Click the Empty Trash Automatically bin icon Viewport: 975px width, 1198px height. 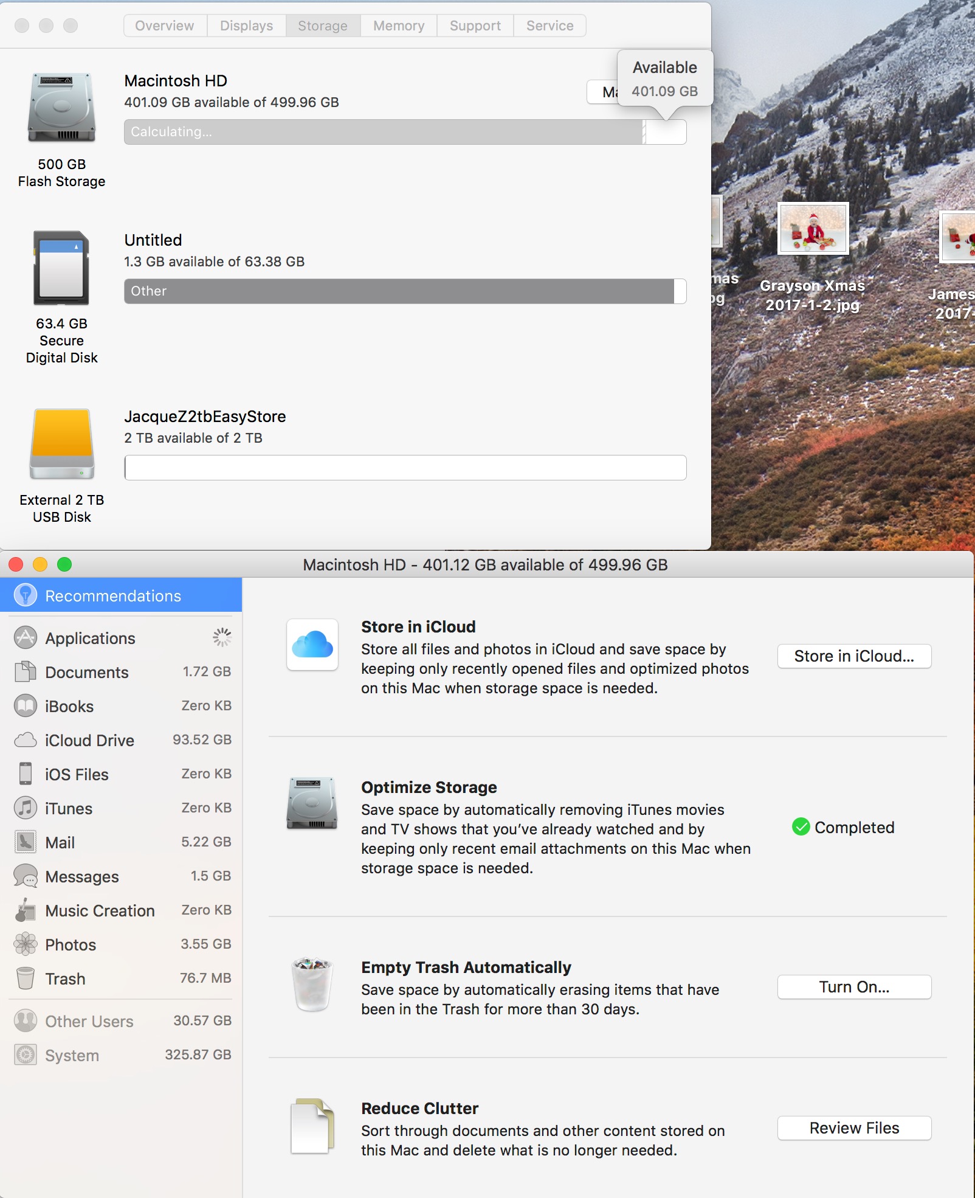(312, 985)
